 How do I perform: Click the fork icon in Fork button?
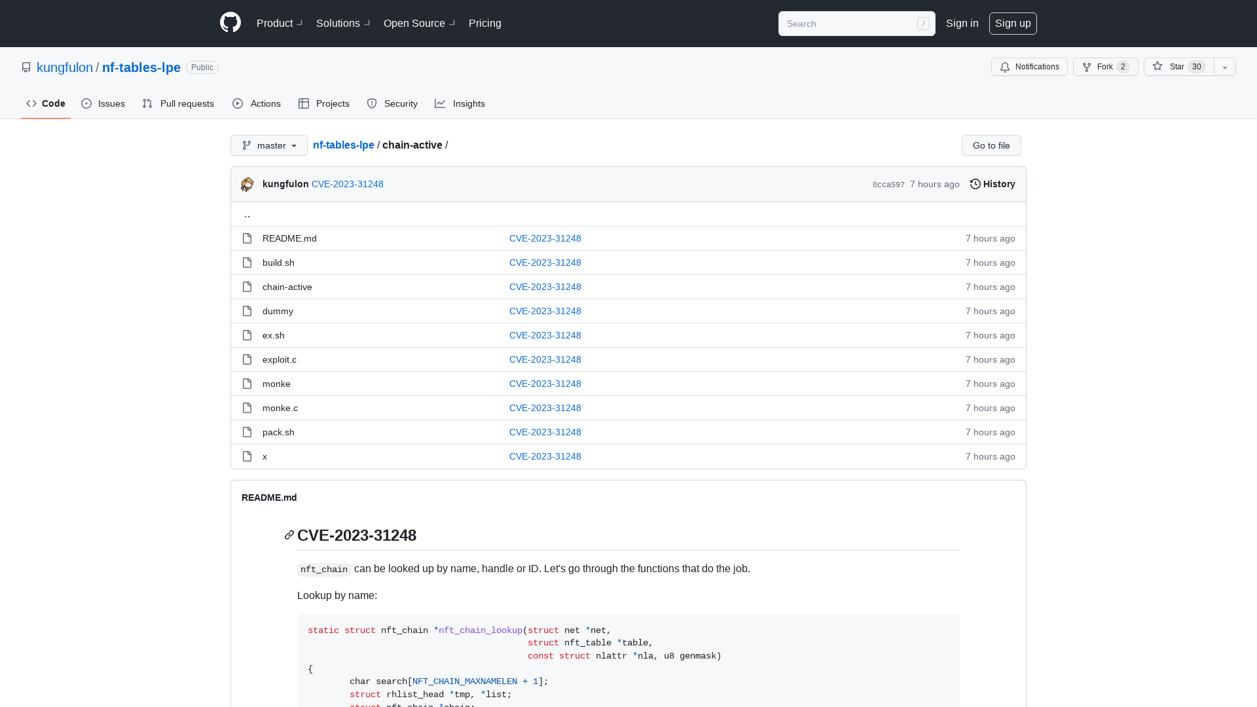click(x=1087, y=67)
